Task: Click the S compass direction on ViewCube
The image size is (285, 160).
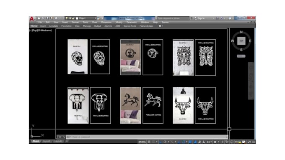Action: [241, 50]
